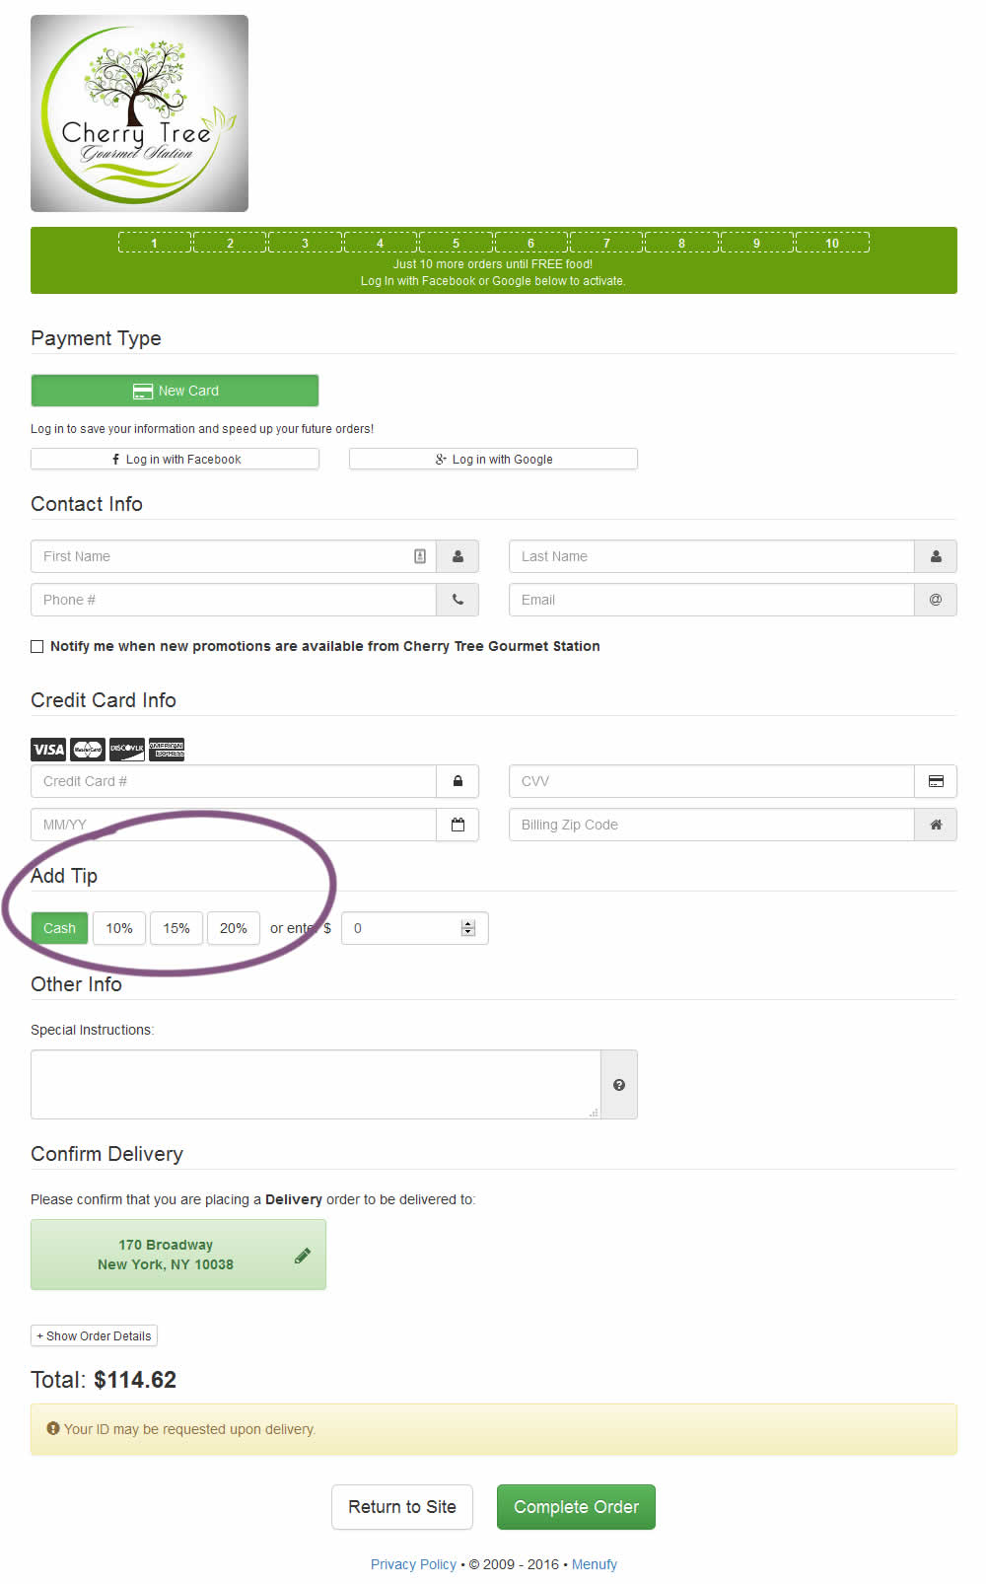Choose the 15% tip option
The image size is (986, 1584).
point(176,928)
